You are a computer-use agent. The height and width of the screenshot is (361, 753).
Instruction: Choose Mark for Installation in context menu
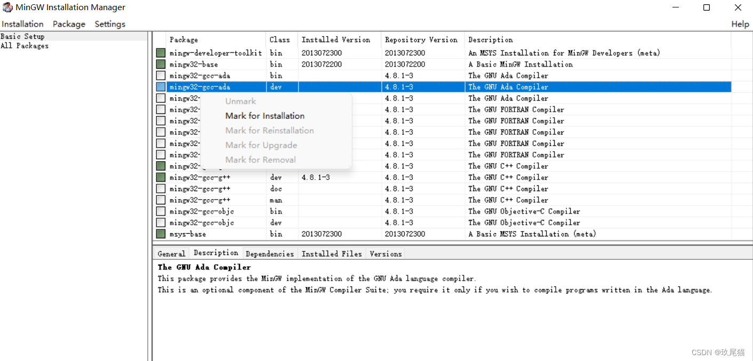pyautogui.click(x=265, y=116)
